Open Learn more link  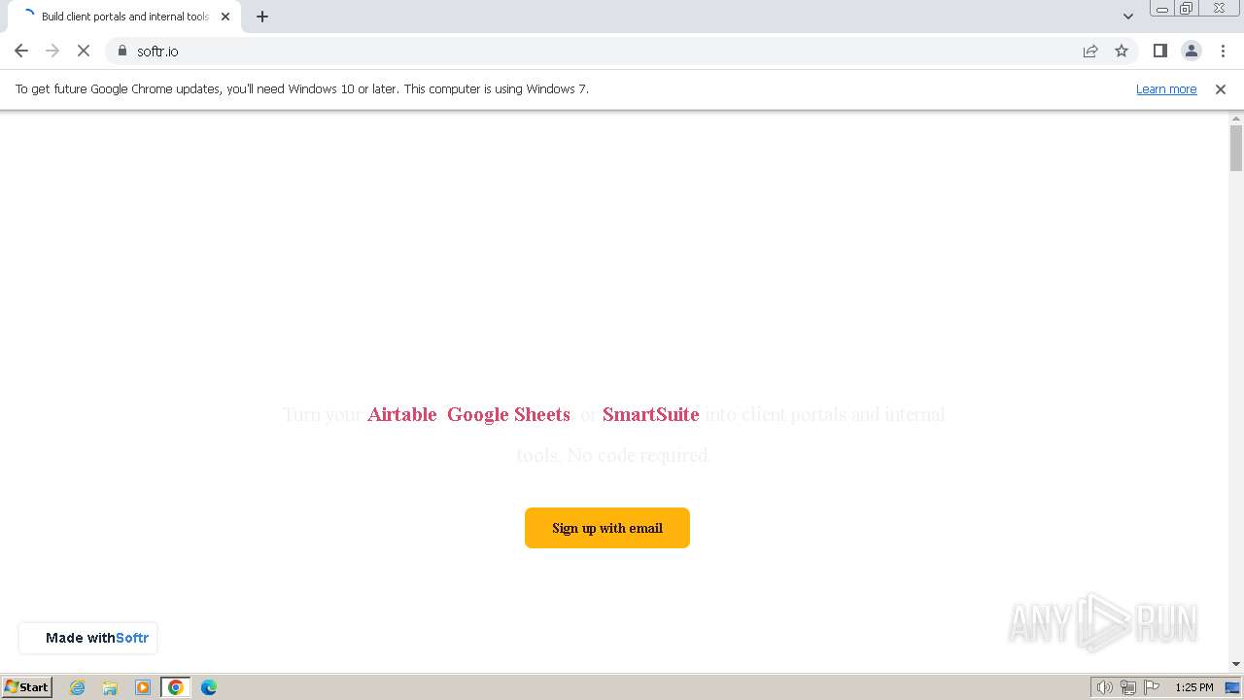click(1166, 88)
